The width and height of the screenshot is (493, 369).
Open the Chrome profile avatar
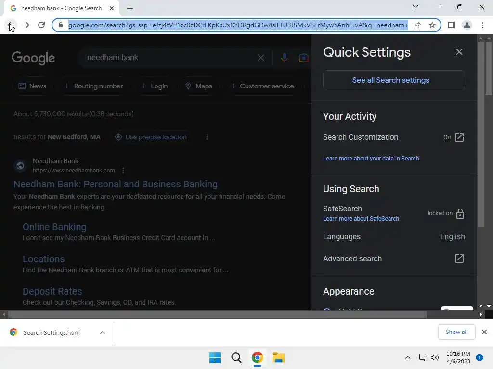pyautogui.click(x=467, y=25)
